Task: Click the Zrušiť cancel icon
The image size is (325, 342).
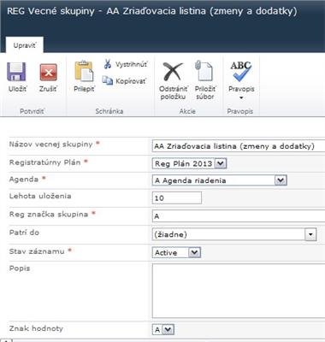Action: (x=48, y=73)
